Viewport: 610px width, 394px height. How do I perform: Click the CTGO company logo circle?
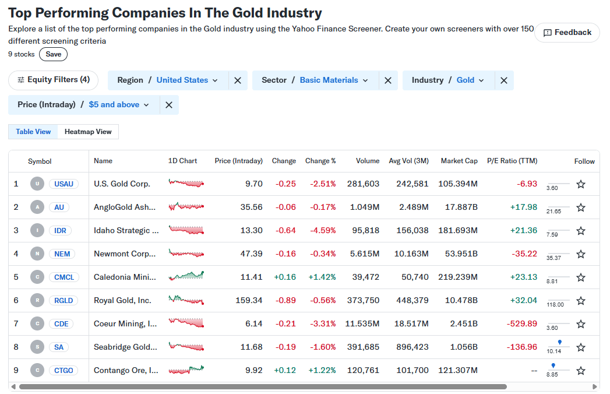click(x=37, y=370)
